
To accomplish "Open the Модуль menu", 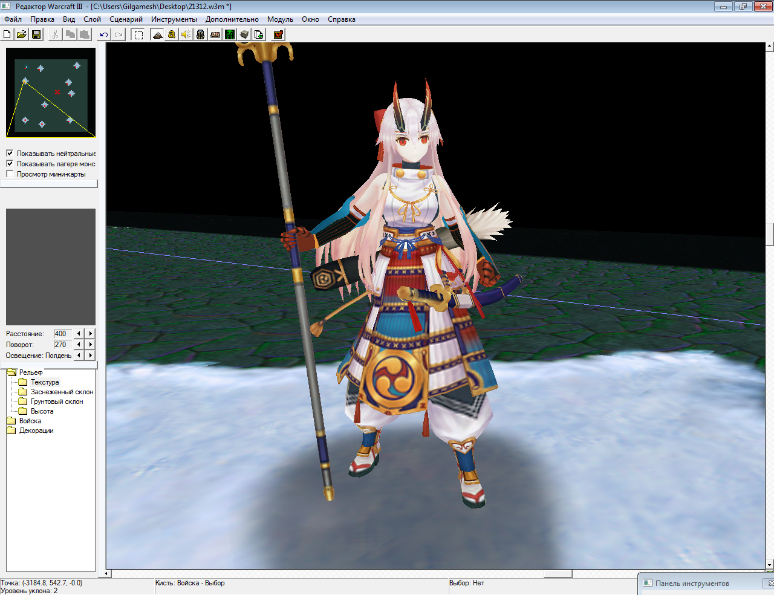I will click(280, 19).
